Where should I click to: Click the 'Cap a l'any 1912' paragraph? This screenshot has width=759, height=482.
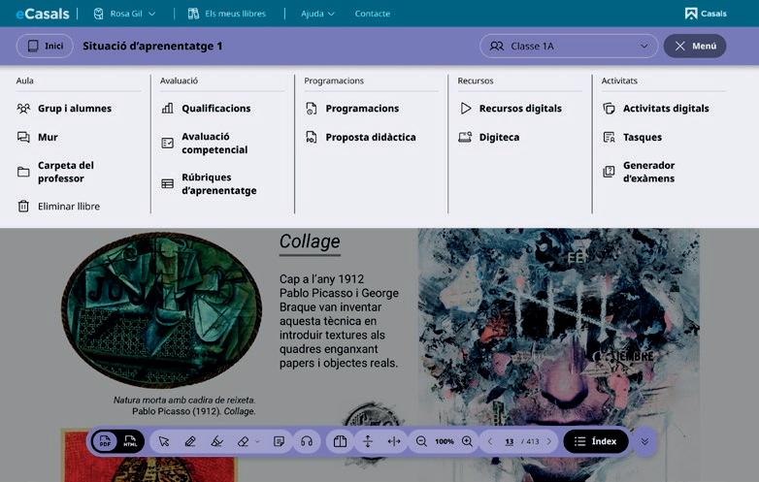(339, 321)
